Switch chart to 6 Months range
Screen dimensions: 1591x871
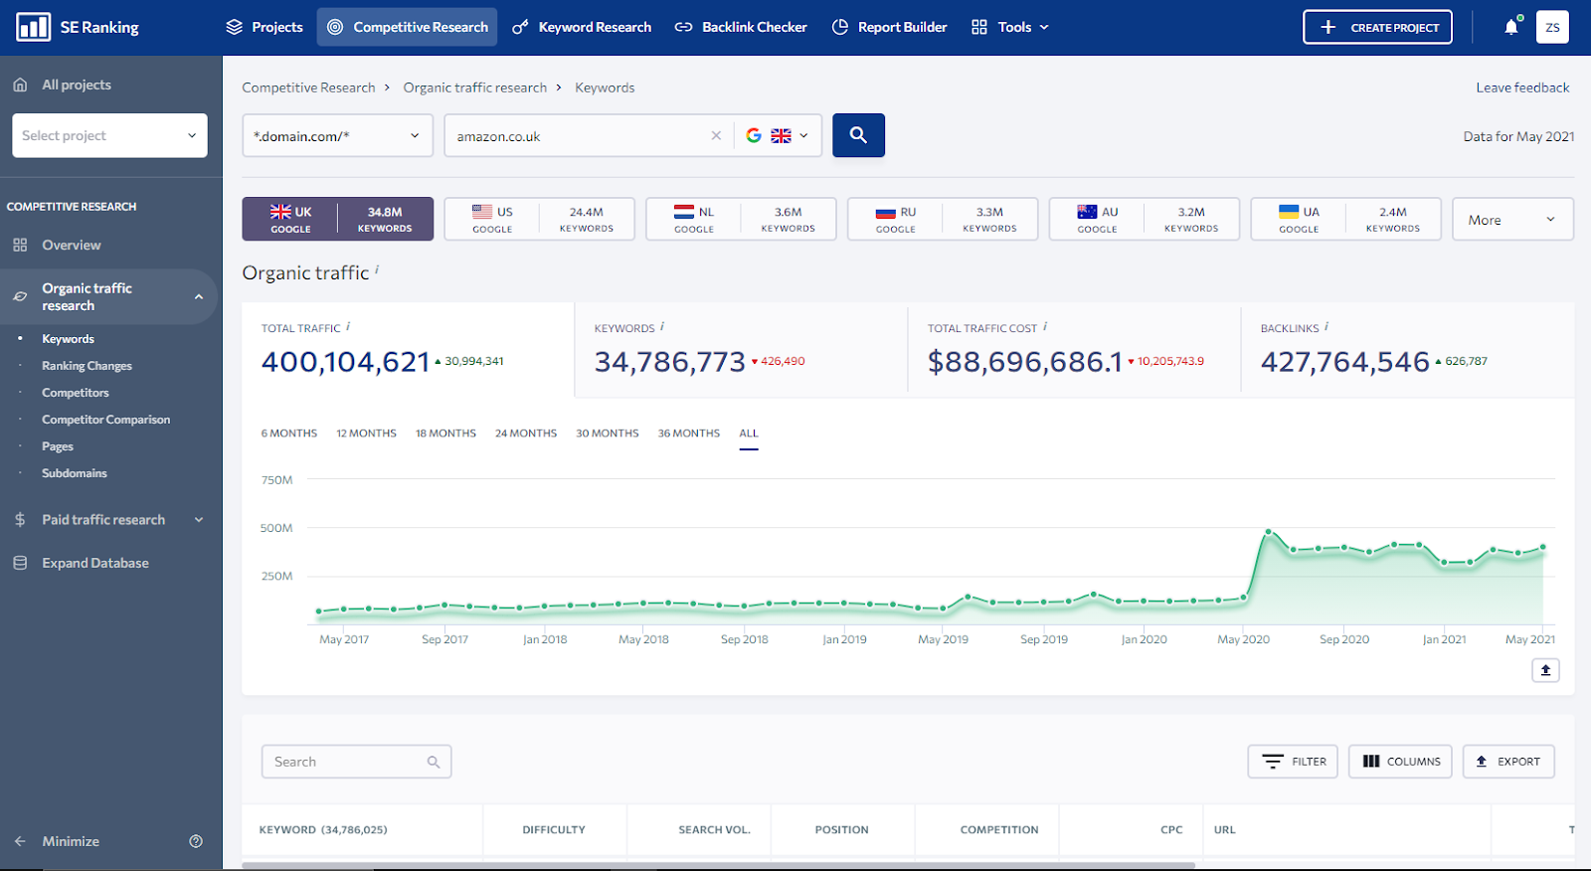(x=288, y=434)
